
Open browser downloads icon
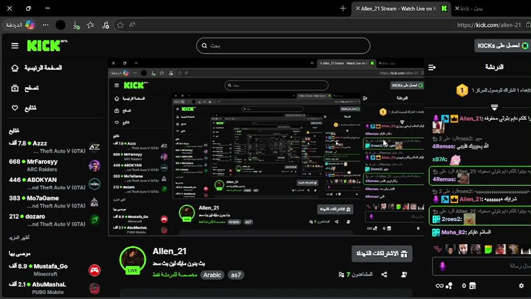[x=76, y=25]
